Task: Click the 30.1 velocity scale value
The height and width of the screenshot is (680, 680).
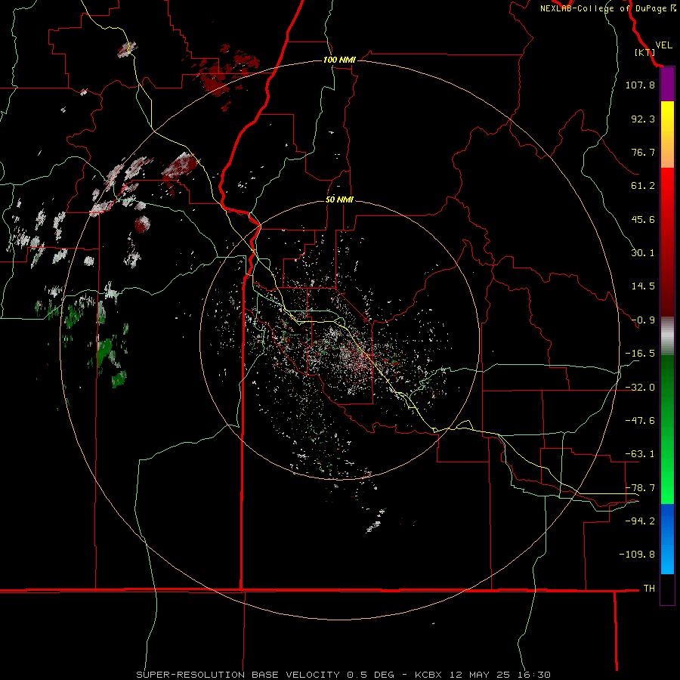Action: pos(643,253)
